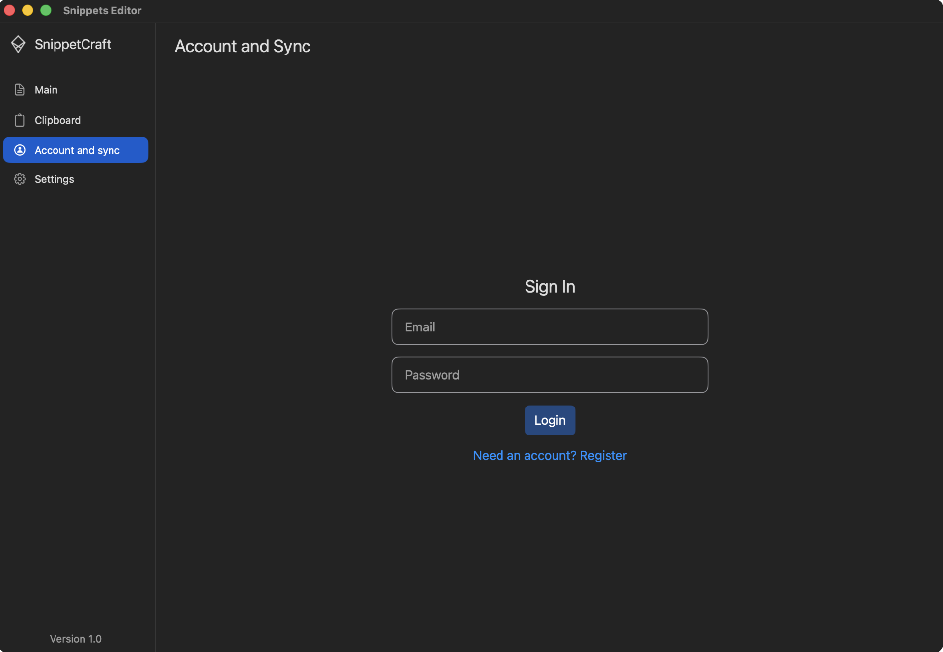The width and height of the screenshot is (943, 652).
Task: Click the Account and sync user icon
Action: 20,150
